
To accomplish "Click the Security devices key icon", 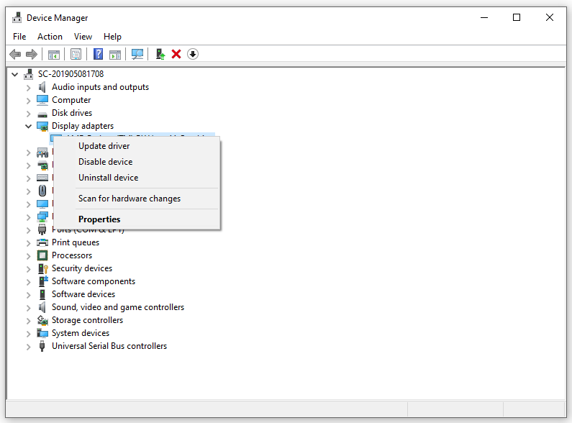I will (42, 268).
